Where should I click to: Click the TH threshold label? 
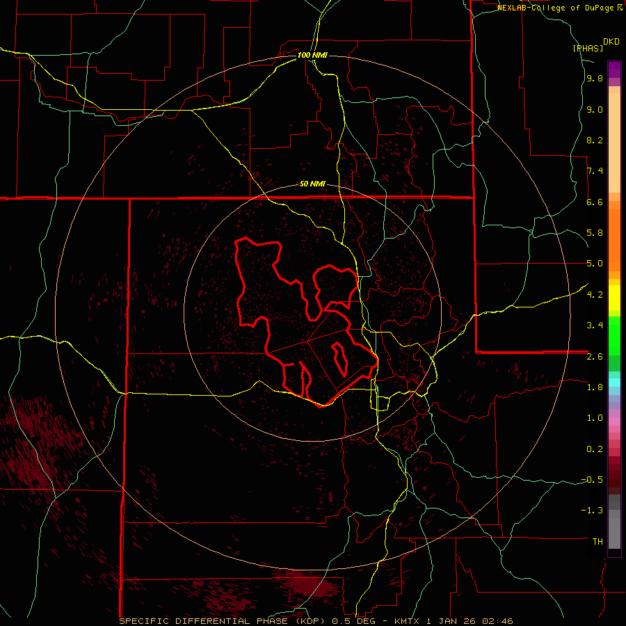click(597, 542)
